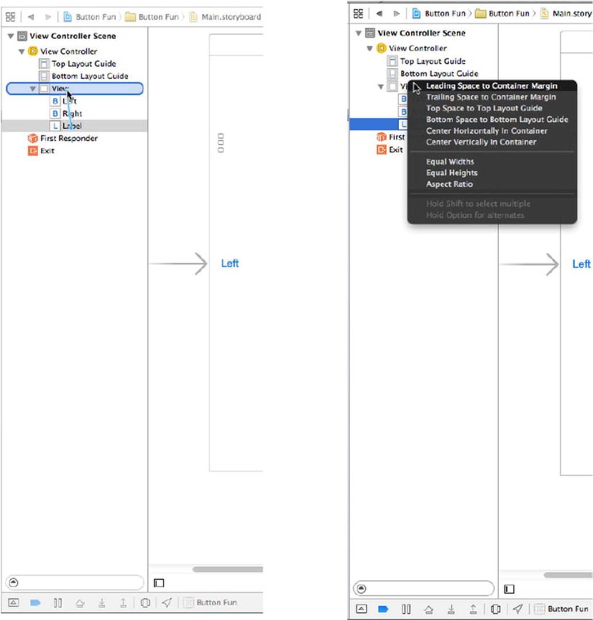Toggle breakpoints icon in left screenshot debug bar
The width and height of the screenshot is (593, 620).
(x=35, y=603)
